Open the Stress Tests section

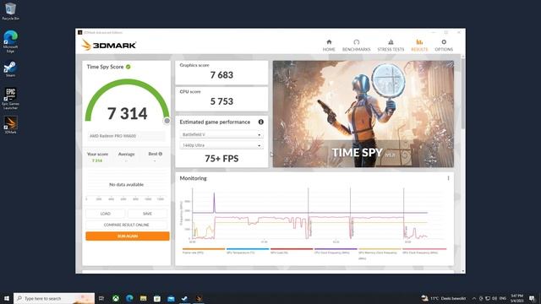click(x=391, y=45)
